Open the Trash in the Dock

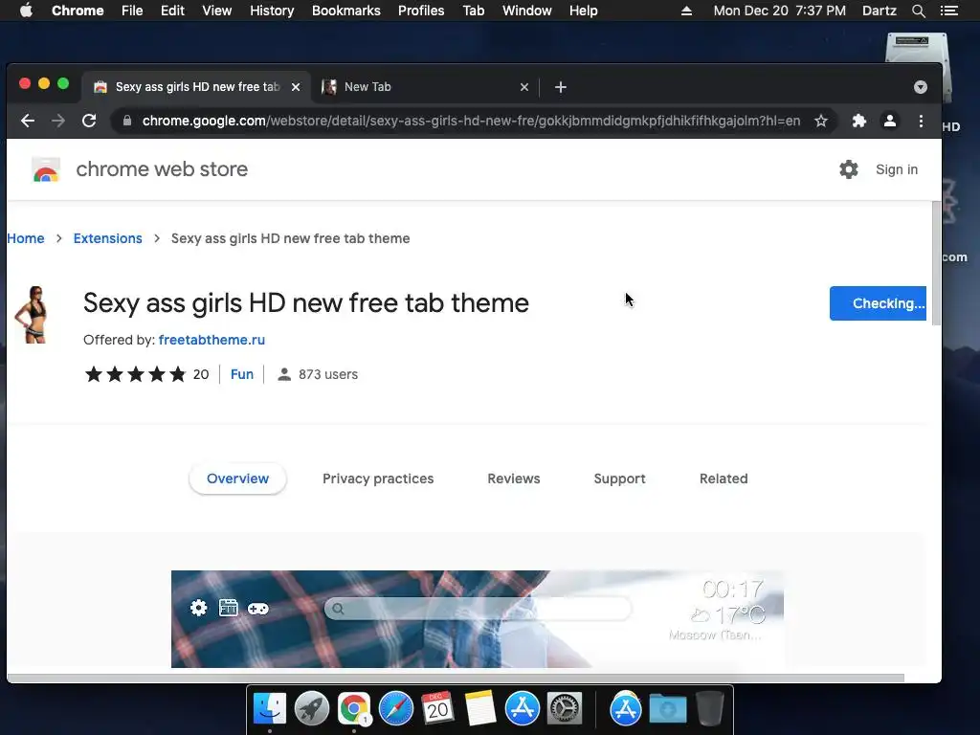point(710,709)
